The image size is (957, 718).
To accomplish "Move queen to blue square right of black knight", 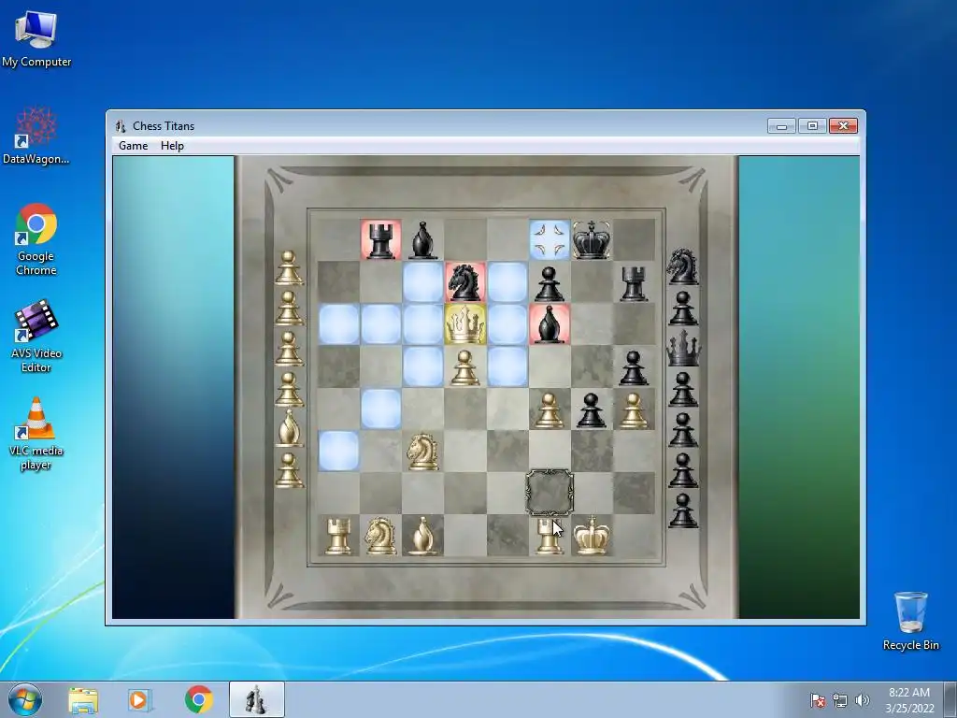I will [x=507, y=282].
